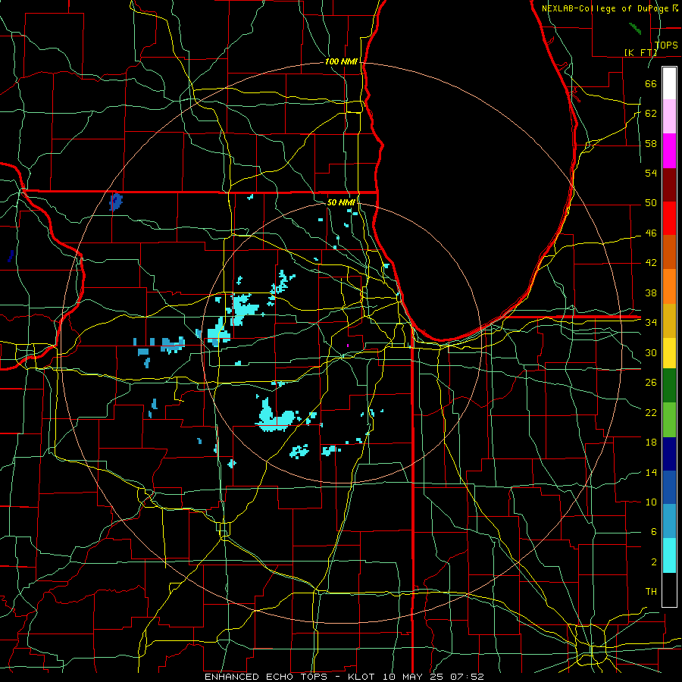This screenshot has height=682, width=682.
Task: Click the '50 NMI' range ring label
Action: [x=341, y=202]
